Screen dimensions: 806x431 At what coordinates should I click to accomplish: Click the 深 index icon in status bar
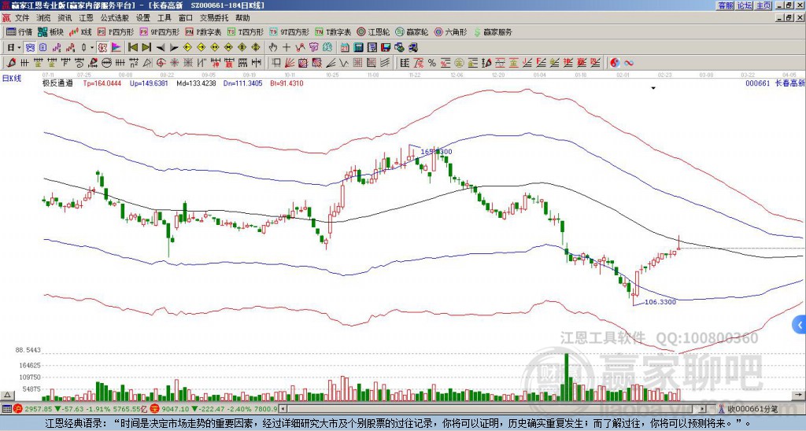pyautogui.click(x=154, y=409)
